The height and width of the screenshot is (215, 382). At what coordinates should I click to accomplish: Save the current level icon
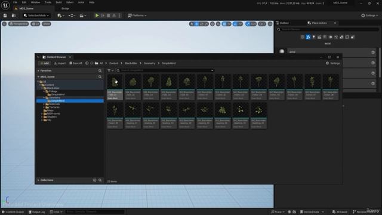click(x=5, y=16)
